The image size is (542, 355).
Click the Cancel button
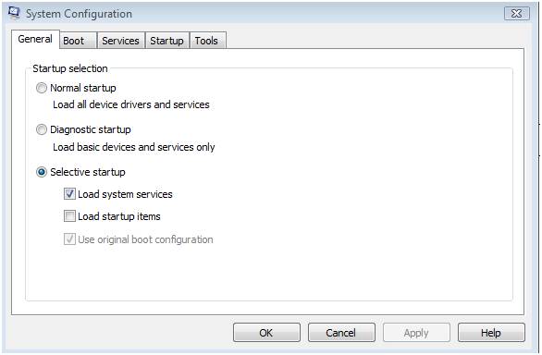[341, 333]
